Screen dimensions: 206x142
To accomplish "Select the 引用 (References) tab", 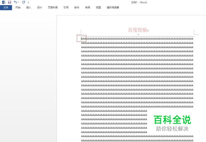I will point(66,7).
